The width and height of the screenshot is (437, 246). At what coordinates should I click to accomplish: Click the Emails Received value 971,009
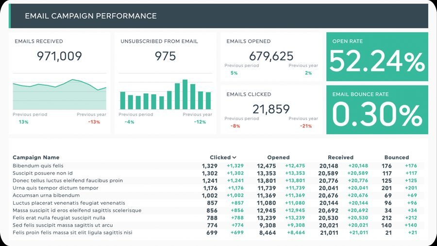59,56
